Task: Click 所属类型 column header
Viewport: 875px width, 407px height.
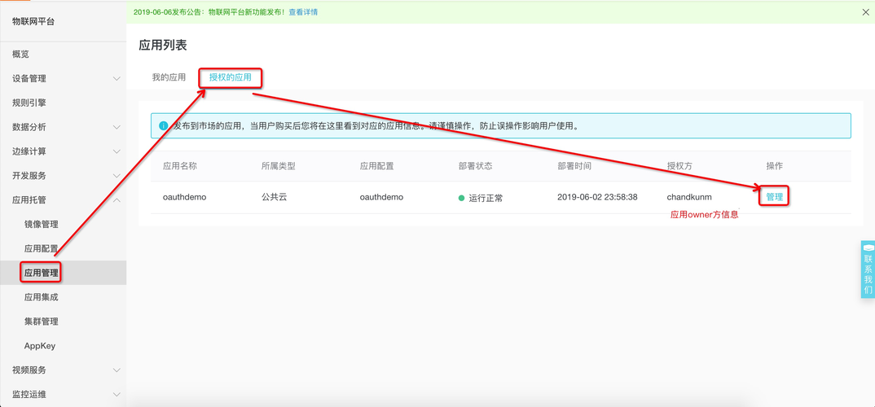Action: (278, 166)
